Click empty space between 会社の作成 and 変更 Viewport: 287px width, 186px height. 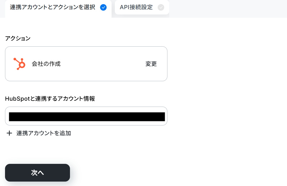(102, 64)
